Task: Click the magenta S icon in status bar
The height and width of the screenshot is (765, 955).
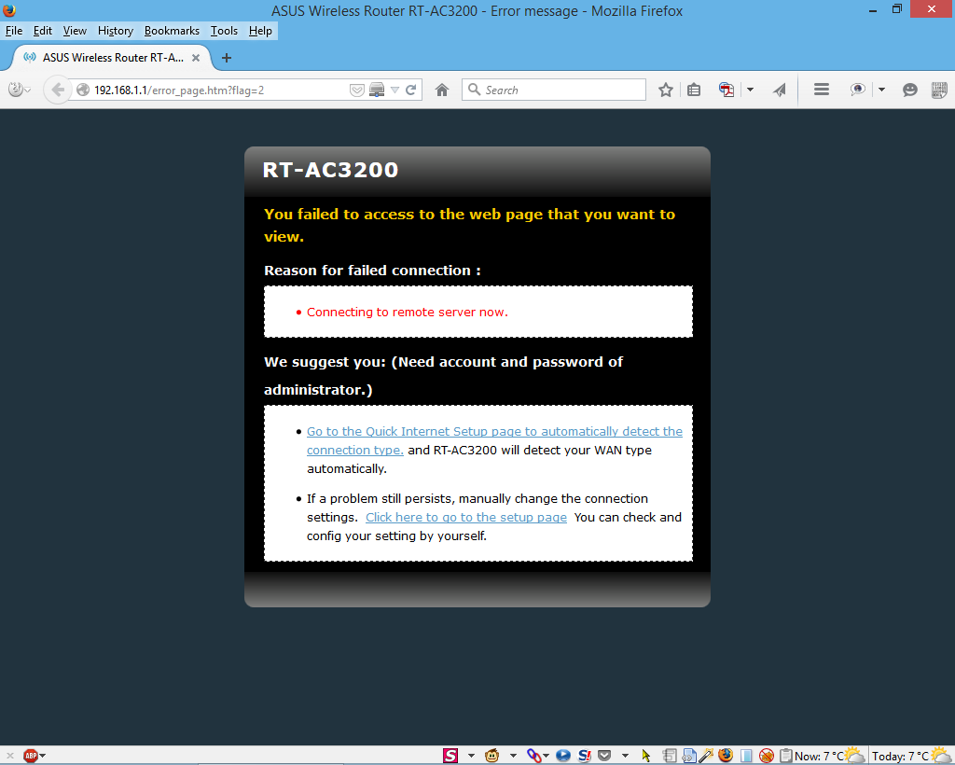Action: tap(450, 756)
